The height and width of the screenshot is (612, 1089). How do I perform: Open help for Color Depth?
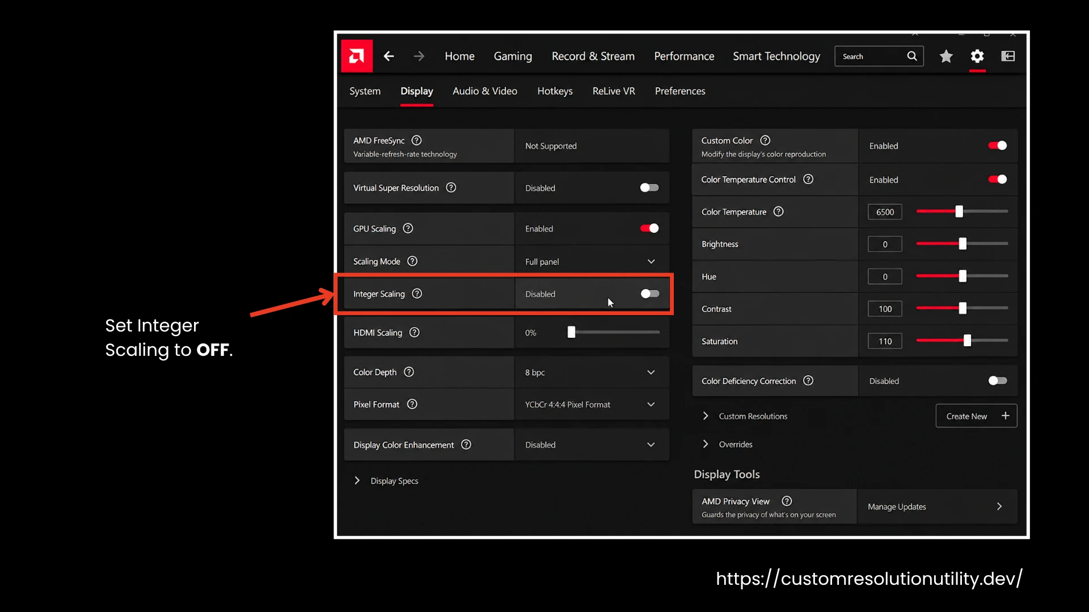[409, 372]
